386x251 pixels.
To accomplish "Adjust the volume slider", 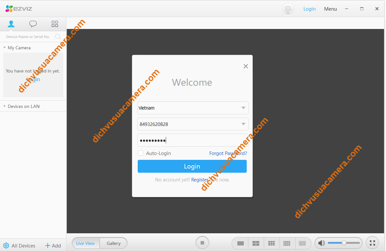I will point(344,243).
